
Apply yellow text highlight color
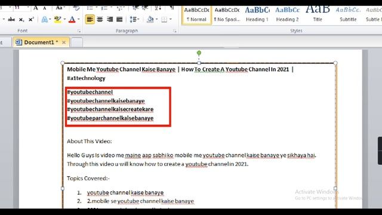(58, 19)
